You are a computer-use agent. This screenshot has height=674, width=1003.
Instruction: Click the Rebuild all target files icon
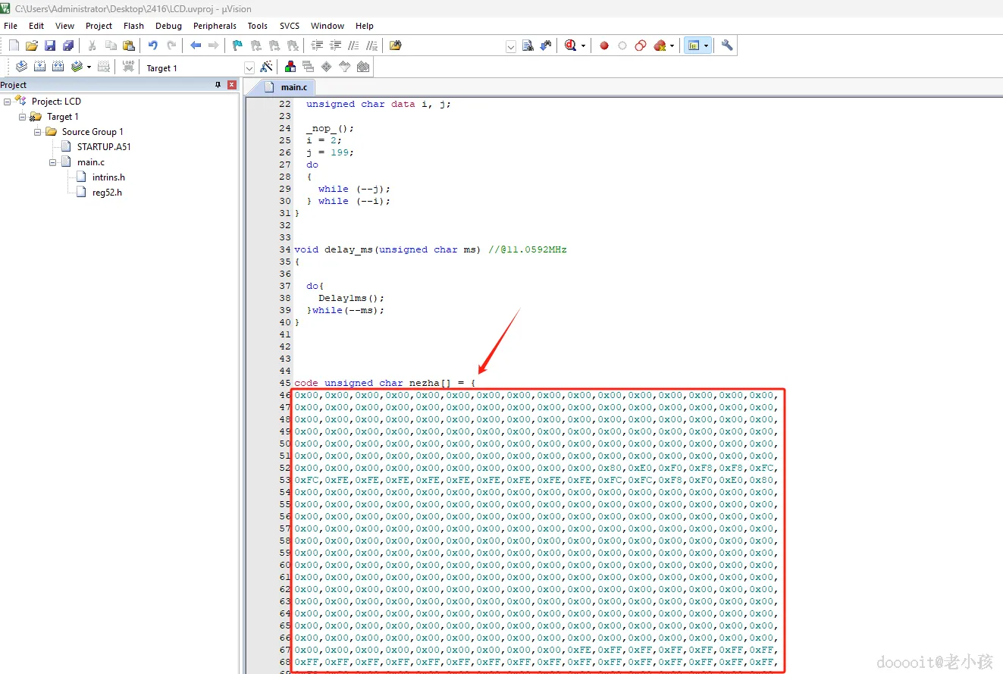click(58, 67)
